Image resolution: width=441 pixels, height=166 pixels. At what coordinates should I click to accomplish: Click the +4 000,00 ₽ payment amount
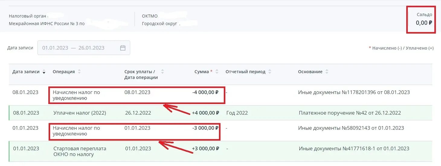205,113
